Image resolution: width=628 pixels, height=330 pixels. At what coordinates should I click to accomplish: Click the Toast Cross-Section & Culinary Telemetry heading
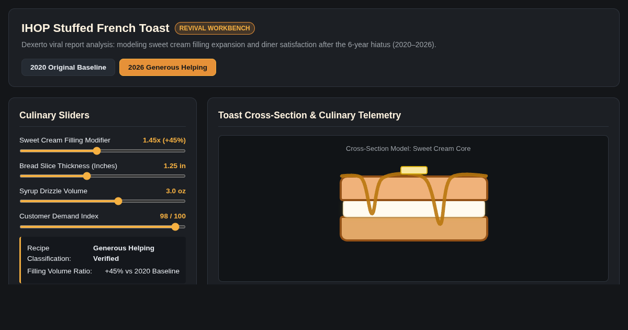click(x=309, y=115)
